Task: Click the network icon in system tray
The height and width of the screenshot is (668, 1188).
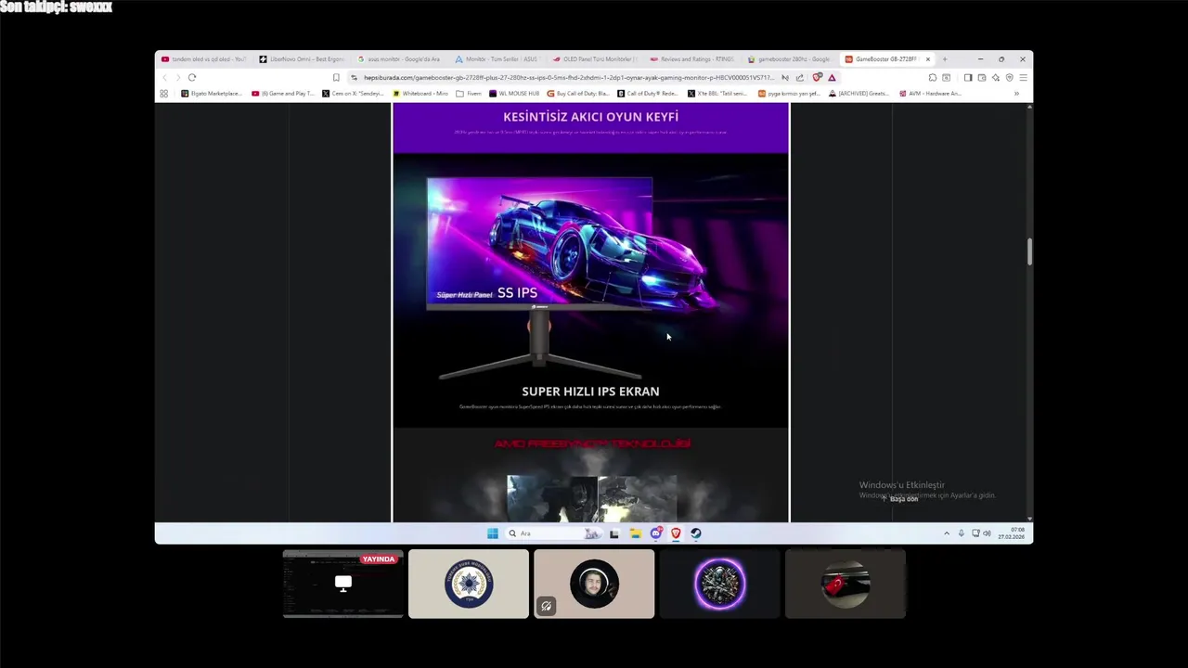Action: pos(975,533)
